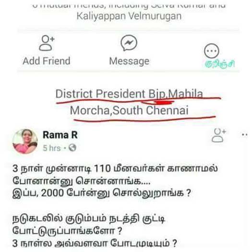Click the post line starting 3 நாள் முன்னாடி
Screen dimensions: 252x252
(x=115, y=168)
